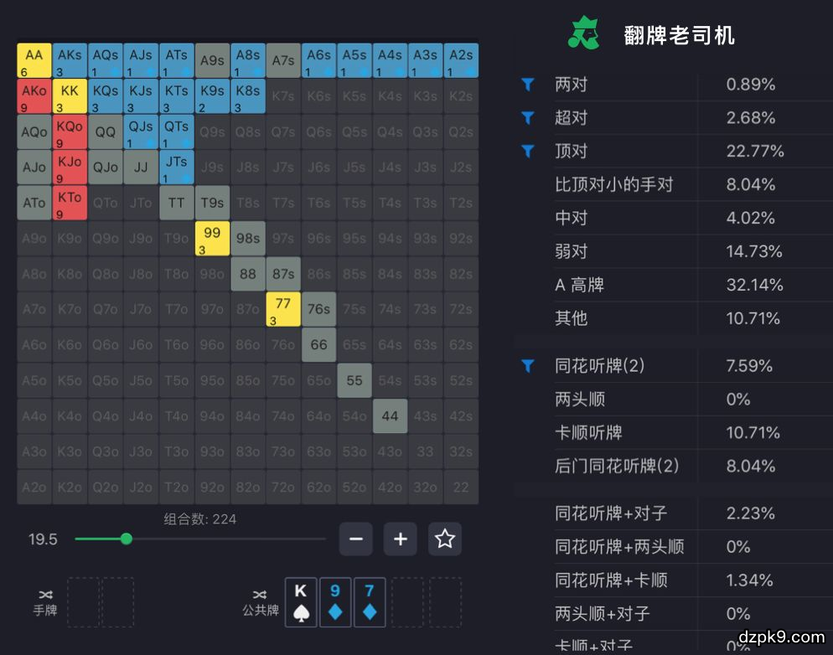
Task: Toggle the AA hand cell in the grid
Action: 34,61
